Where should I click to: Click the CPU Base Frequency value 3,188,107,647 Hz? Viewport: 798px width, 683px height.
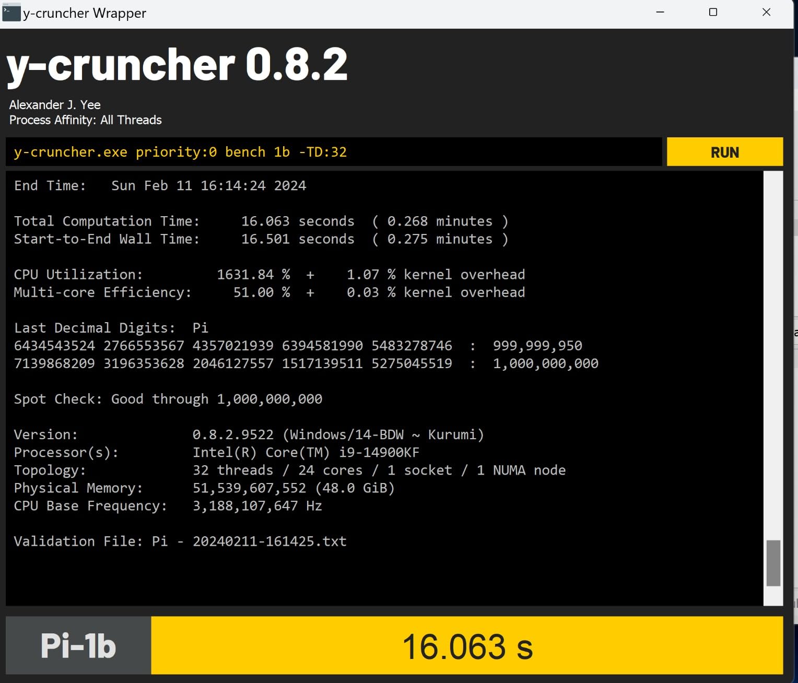[x=257, y=505]
